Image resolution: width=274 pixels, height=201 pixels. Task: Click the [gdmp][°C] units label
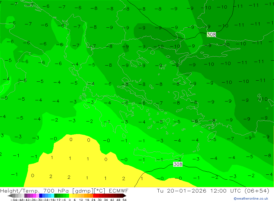(89, 191)
